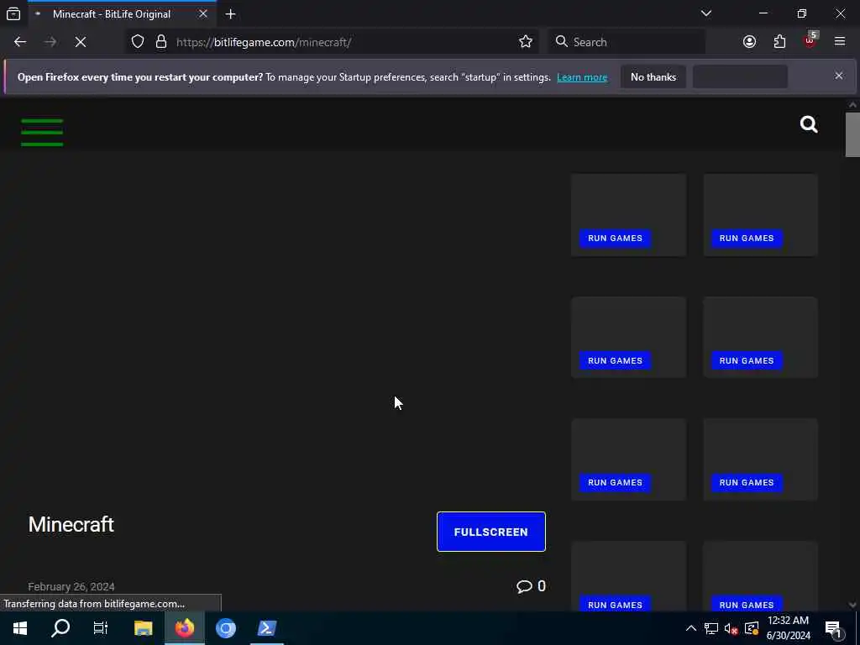The height and width of the screenshot is (645, 860).
Task: Click RUN GAMES on third row left card
Action: (615, 483)
